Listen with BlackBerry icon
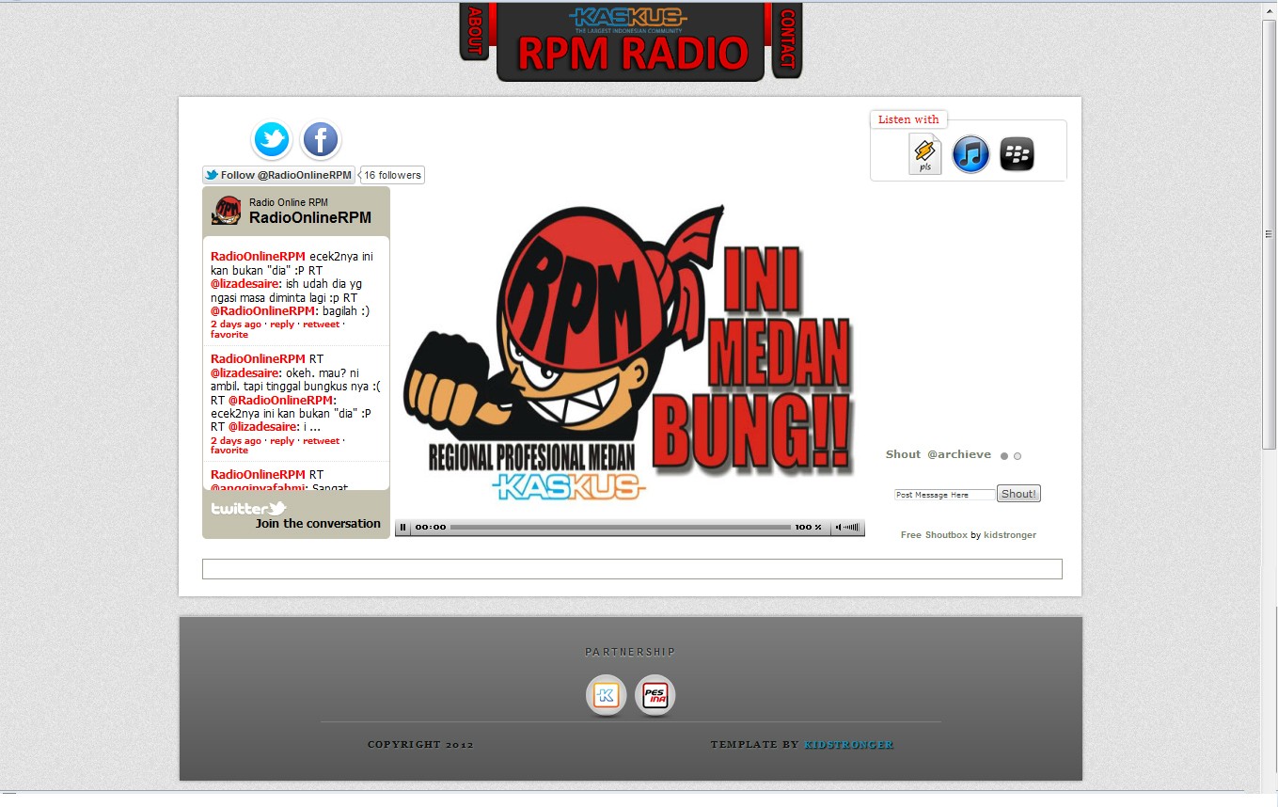This screenshot has width=1278, height=807. pos(1017,154)
